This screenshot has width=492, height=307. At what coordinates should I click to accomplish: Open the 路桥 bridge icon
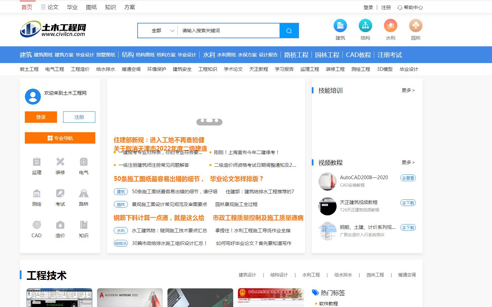pyautogui.click(x=83, y=194)
